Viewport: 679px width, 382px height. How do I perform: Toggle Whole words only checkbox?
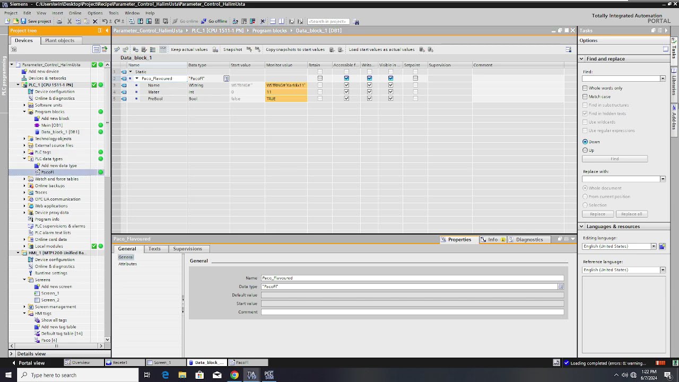[x=585, y=88]
